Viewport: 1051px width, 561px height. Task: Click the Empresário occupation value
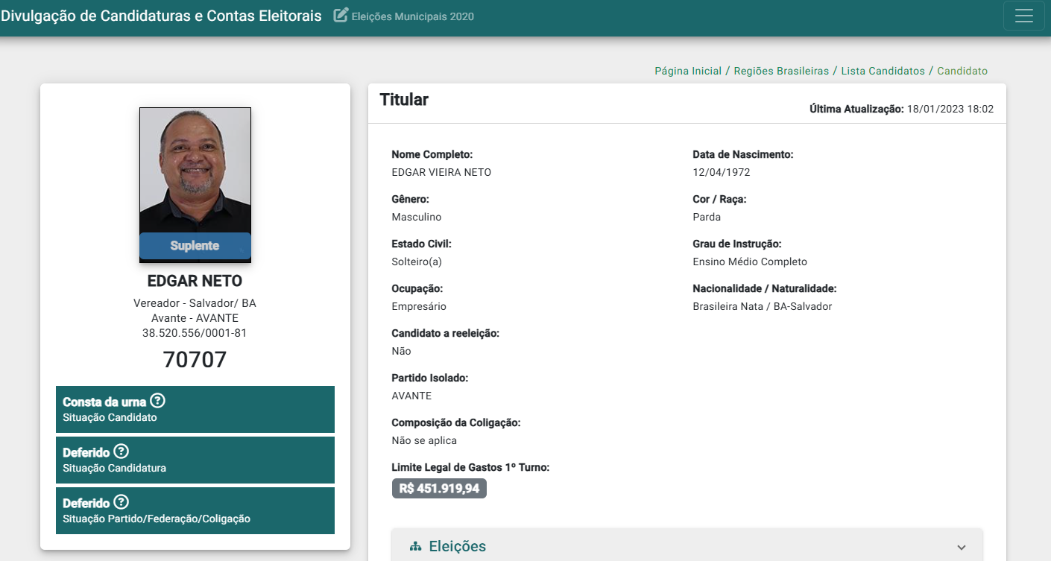[x=419, y=306]
